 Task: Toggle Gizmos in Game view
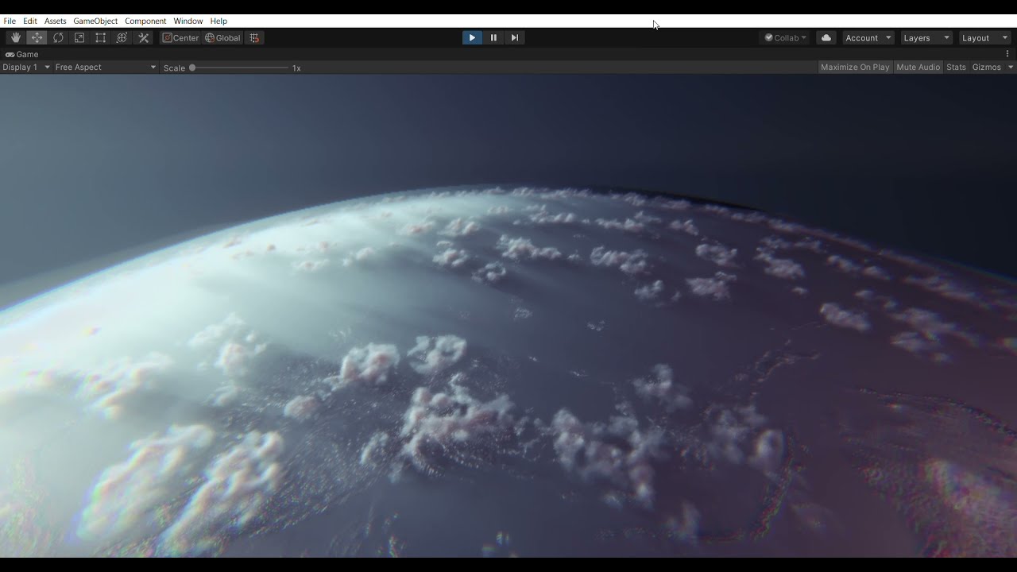click(987, 68)
